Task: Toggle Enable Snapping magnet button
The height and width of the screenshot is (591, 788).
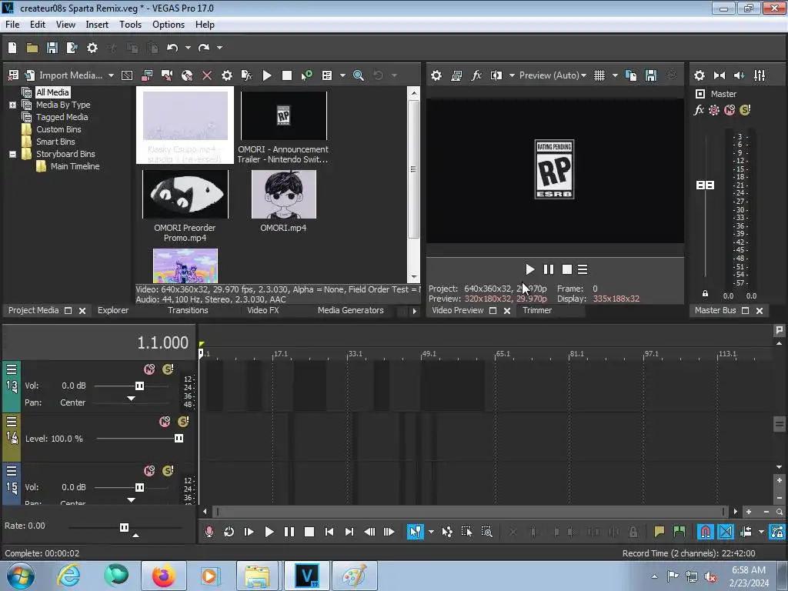Action: (705, 532)
